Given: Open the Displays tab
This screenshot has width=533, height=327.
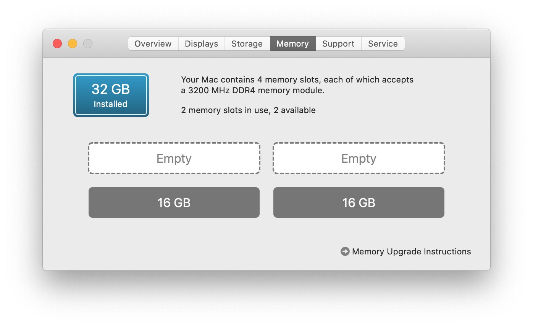Looking at the screenshot, I should pos(202,44).
